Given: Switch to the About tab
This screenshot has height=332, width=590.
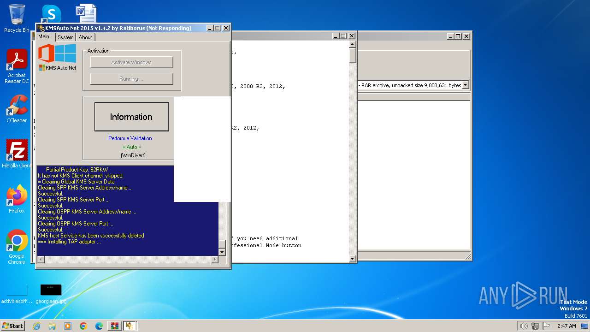Looking at the screenshot, I should [x=85, y=37].
